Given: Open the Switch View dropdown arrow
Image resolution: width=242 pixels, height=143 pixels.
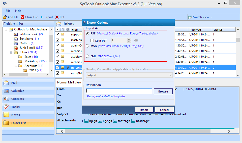Looking at the screenshot, I should 211,17.
